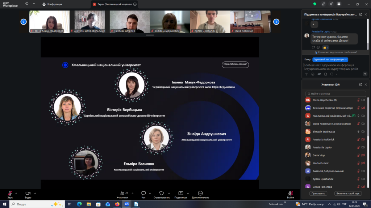Unmute microphone with the Звук button
This screenshot has width=371, height=208.
click(10, 193)
